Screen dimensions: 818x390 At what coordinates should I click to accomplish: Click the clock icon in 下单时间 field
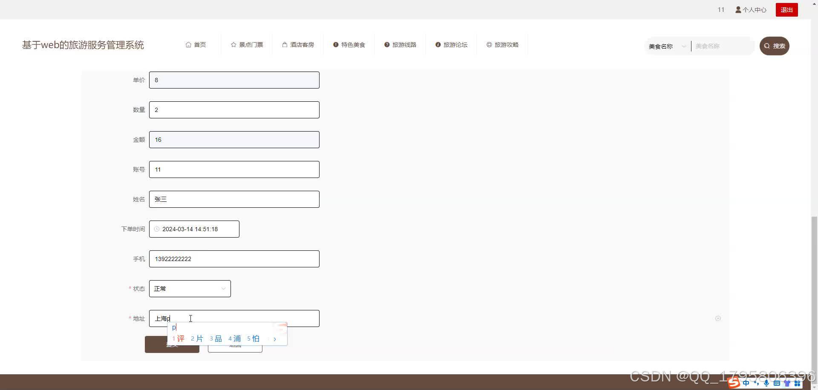(157, 229)
